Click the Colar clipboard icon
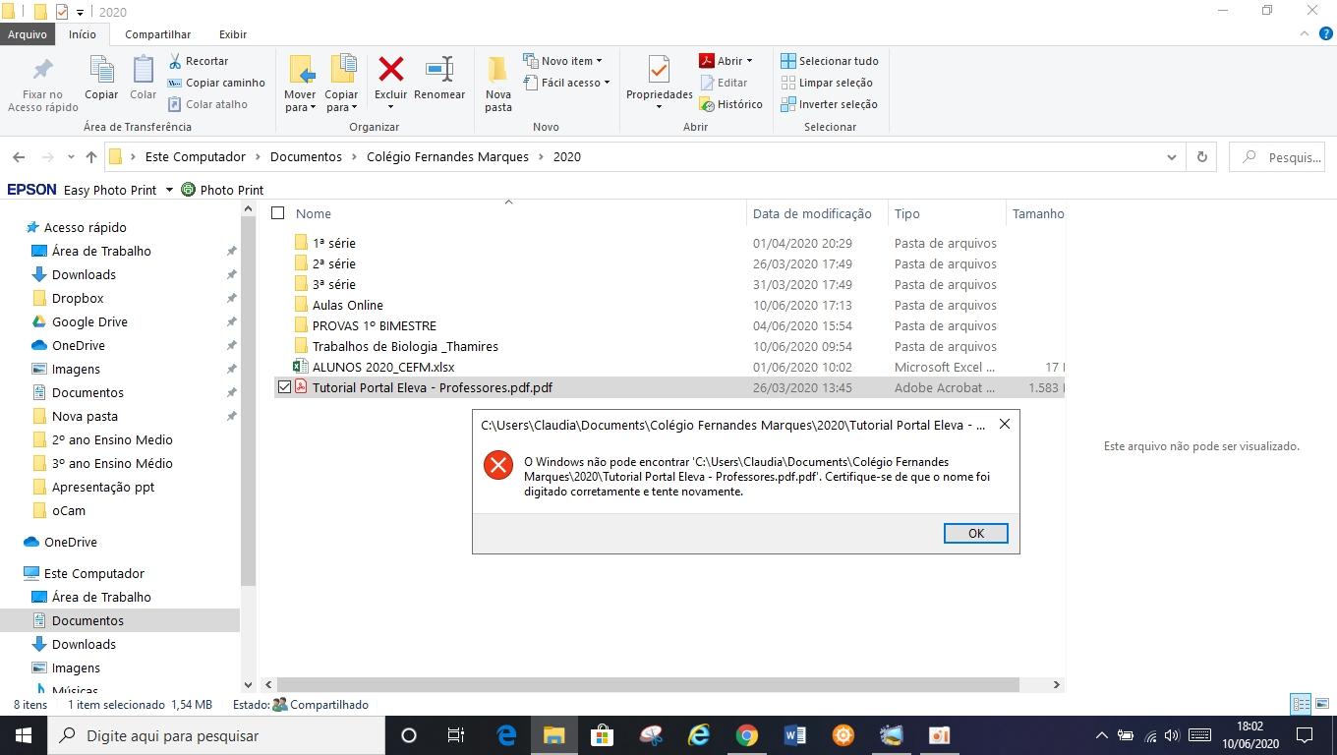Screen dimensions: 1337x755 coord(144,71)
